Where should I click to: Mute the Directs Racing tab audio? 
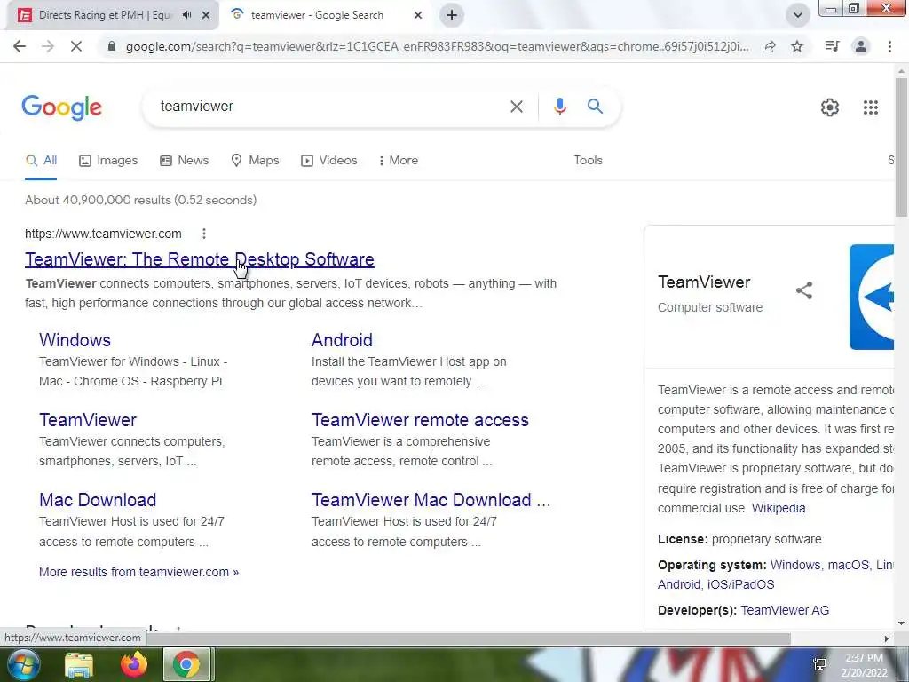(x=186, y=15)
